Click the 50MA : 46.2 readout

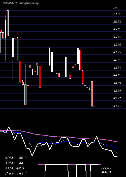pos(16,158)
